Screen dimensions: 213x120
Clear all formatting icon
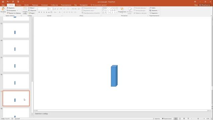coord(61,9)
